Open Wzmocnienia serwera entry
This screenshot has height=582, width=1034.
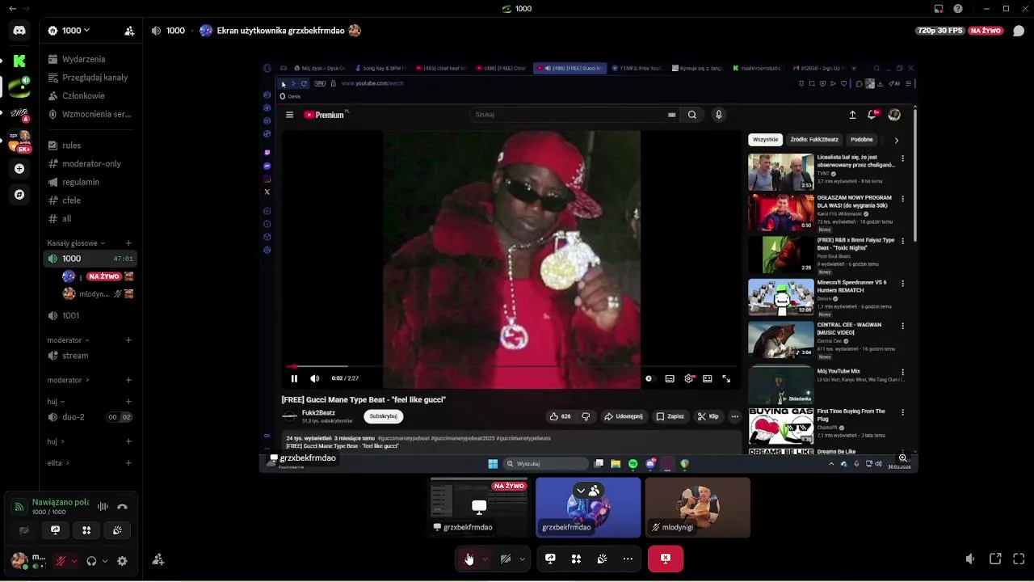click(x=90, y=114)
